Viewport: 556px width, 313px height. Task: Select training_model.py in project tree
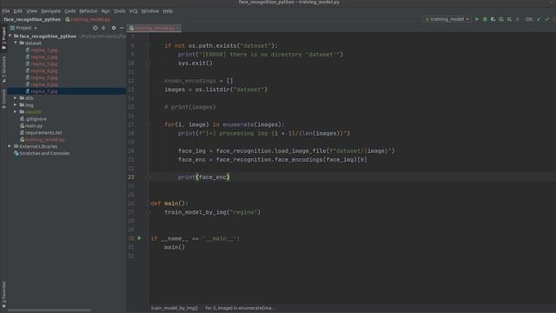[43, 139]
